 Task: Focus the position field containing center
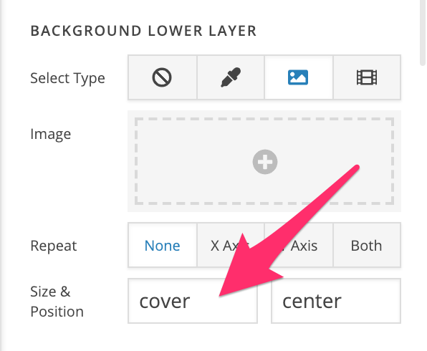coord(336,301)
